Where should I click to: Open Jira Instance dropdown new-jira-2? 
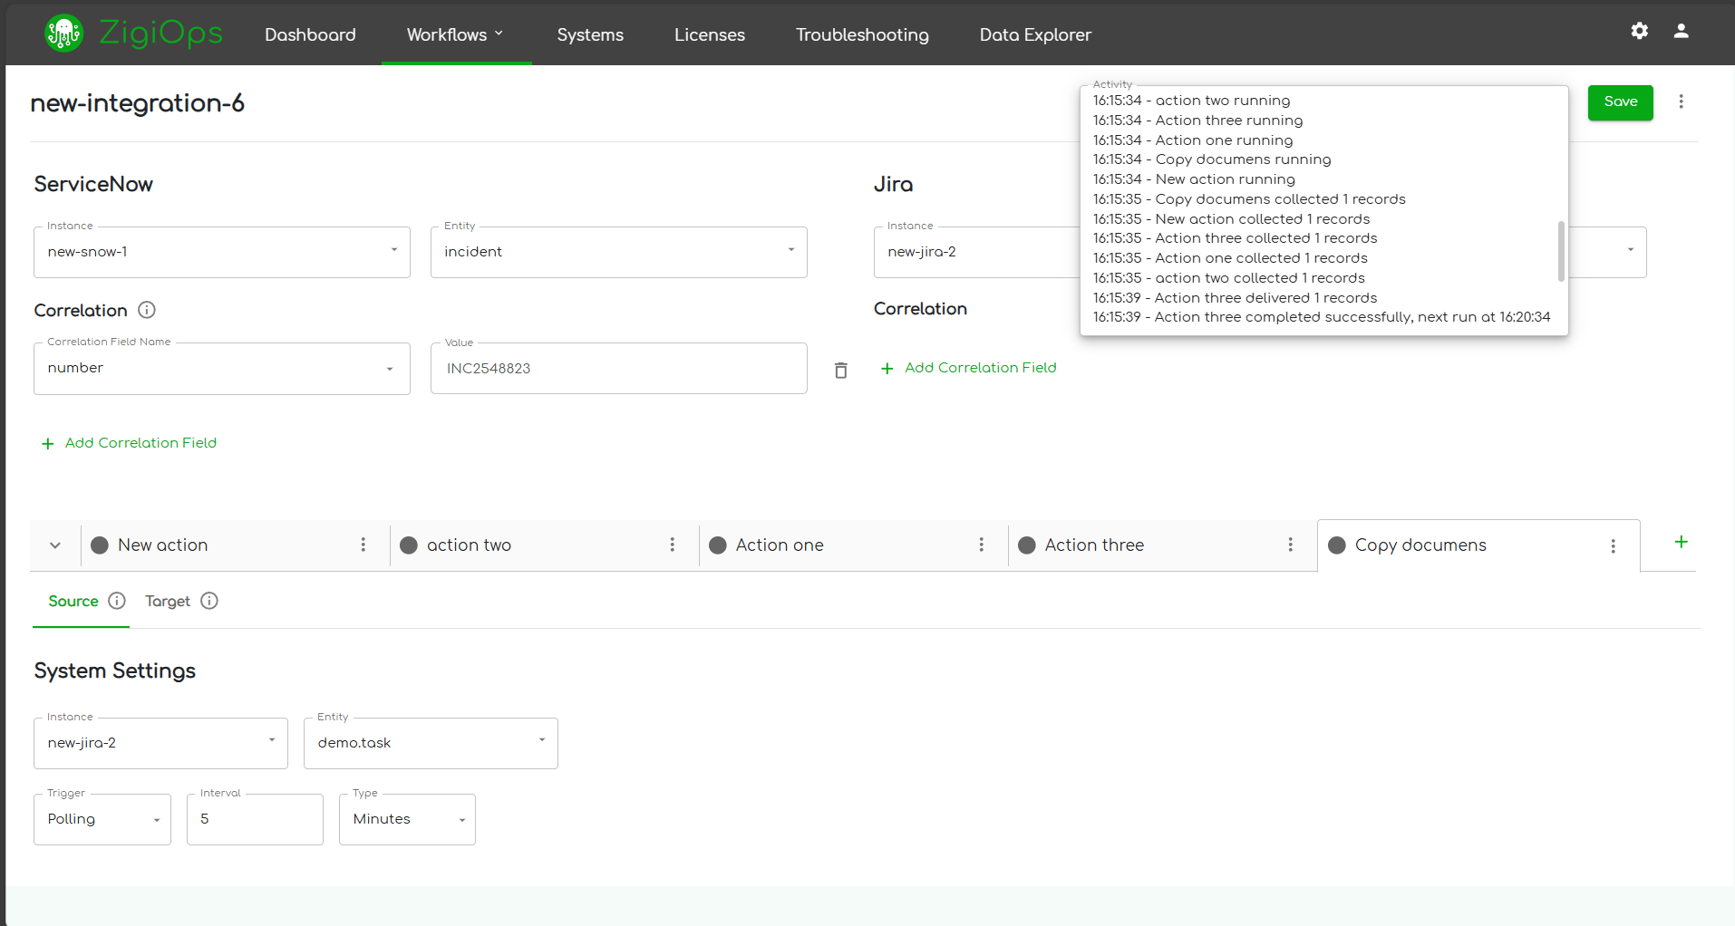click(x=977, y=252)
